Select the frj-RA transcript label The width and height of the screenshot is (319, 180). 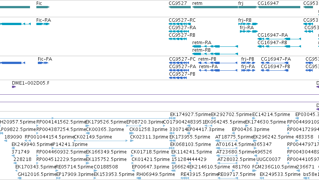[x=247, y=28]
